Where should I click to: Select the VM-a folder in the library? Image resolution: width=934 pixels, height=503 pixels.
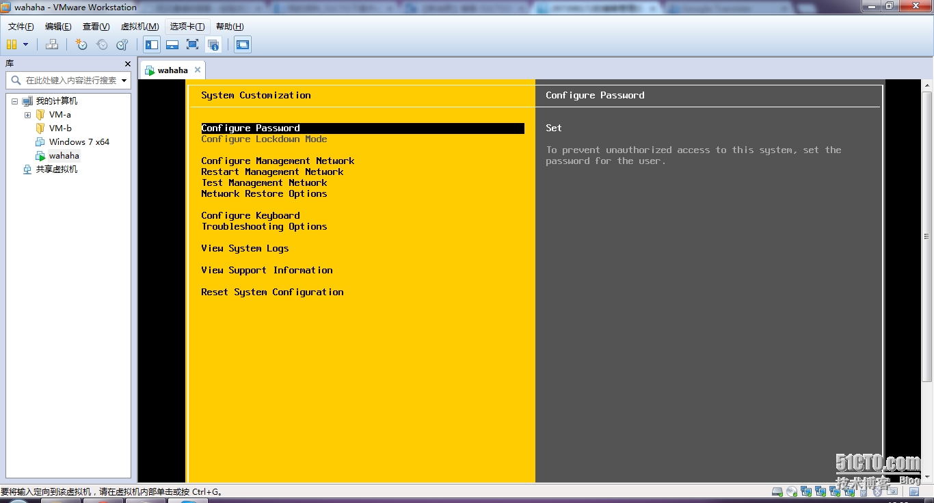coord(60,115)
